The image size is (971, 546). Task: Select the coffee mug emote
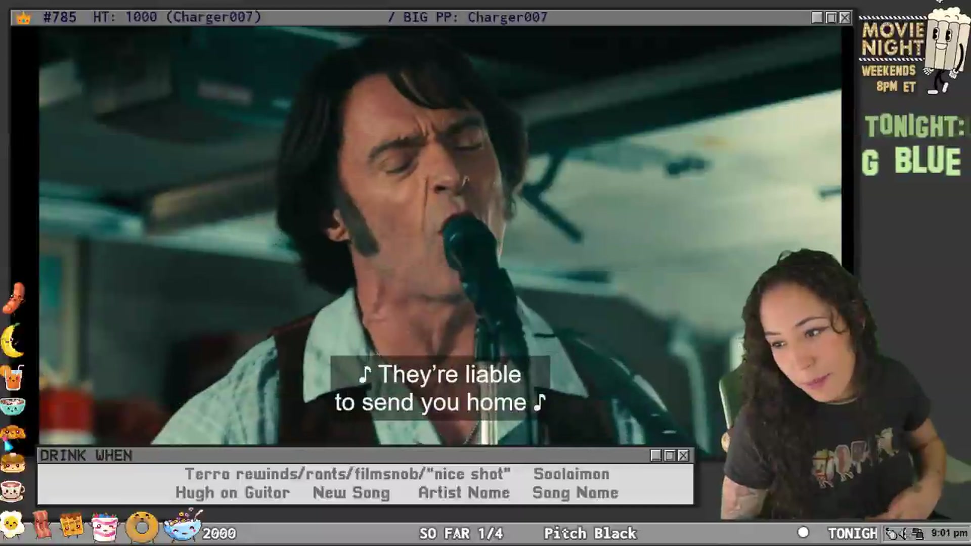tap(12, 490)
